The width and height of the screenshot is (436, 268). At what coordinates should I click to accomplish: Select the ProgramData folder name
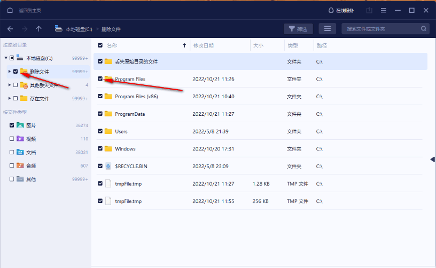[x=130, y=114]
